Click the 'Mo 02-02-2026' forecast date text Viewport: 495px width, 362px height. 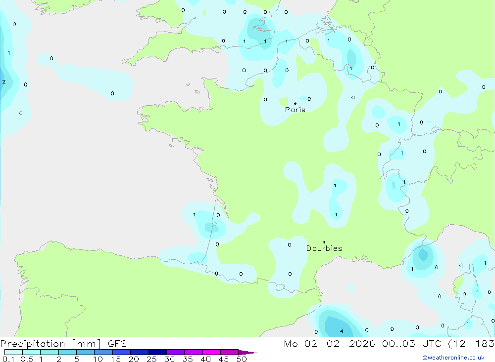pyautogui.click(x=329, y=343)
